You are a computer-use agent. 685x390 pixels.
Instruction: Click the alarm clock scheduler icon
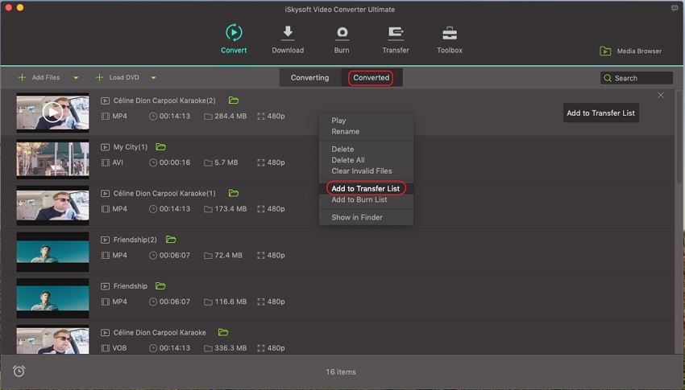tap(19, 371)
